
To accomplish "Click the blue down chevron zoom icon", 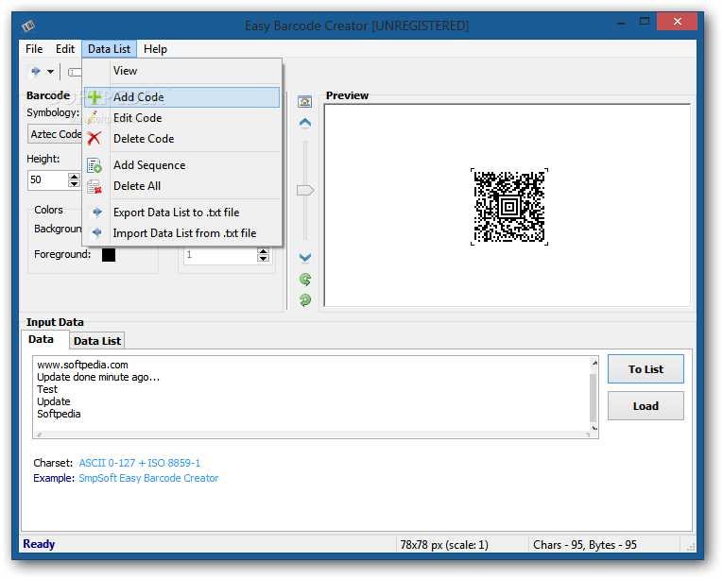I will click(x=305, y=257).
